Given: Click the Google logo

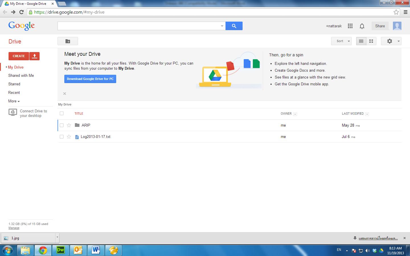Looking at the screenshot, I should pos(22,26).
